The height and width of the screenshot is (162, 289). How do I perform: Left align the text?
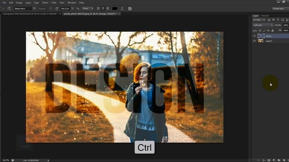point(98,9)
